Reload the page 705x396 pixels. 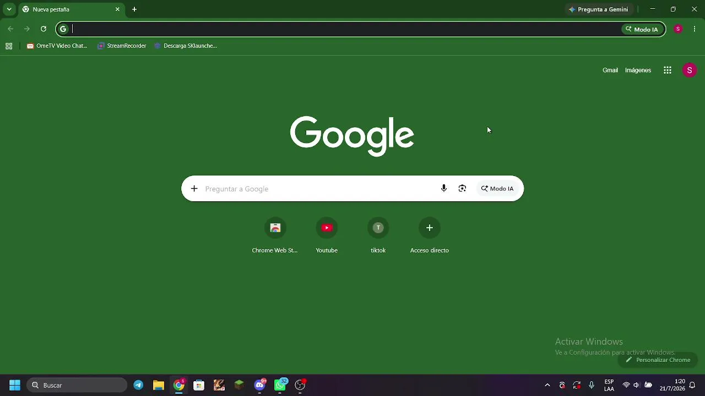44,29
